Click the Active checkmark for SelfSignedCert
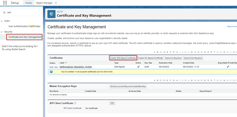The width and height of the screenshot is (237, 117). (138, 67)
